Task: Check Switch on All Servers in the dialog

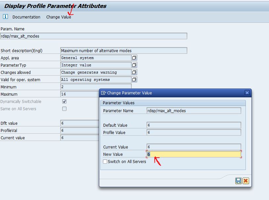Action: click(x=105, y=161)
